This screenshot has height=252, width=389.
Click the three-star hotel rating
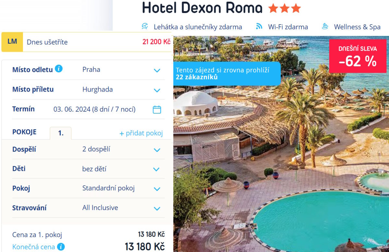pos(285,8)
